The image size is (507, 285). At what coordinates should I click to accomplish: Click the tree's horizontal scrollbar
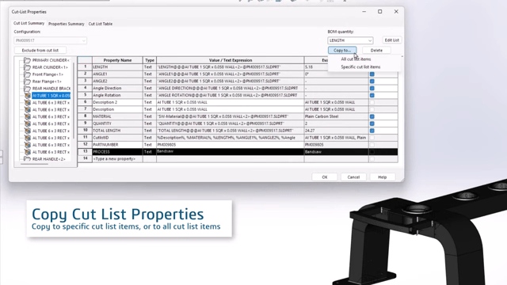pos(34,164)
